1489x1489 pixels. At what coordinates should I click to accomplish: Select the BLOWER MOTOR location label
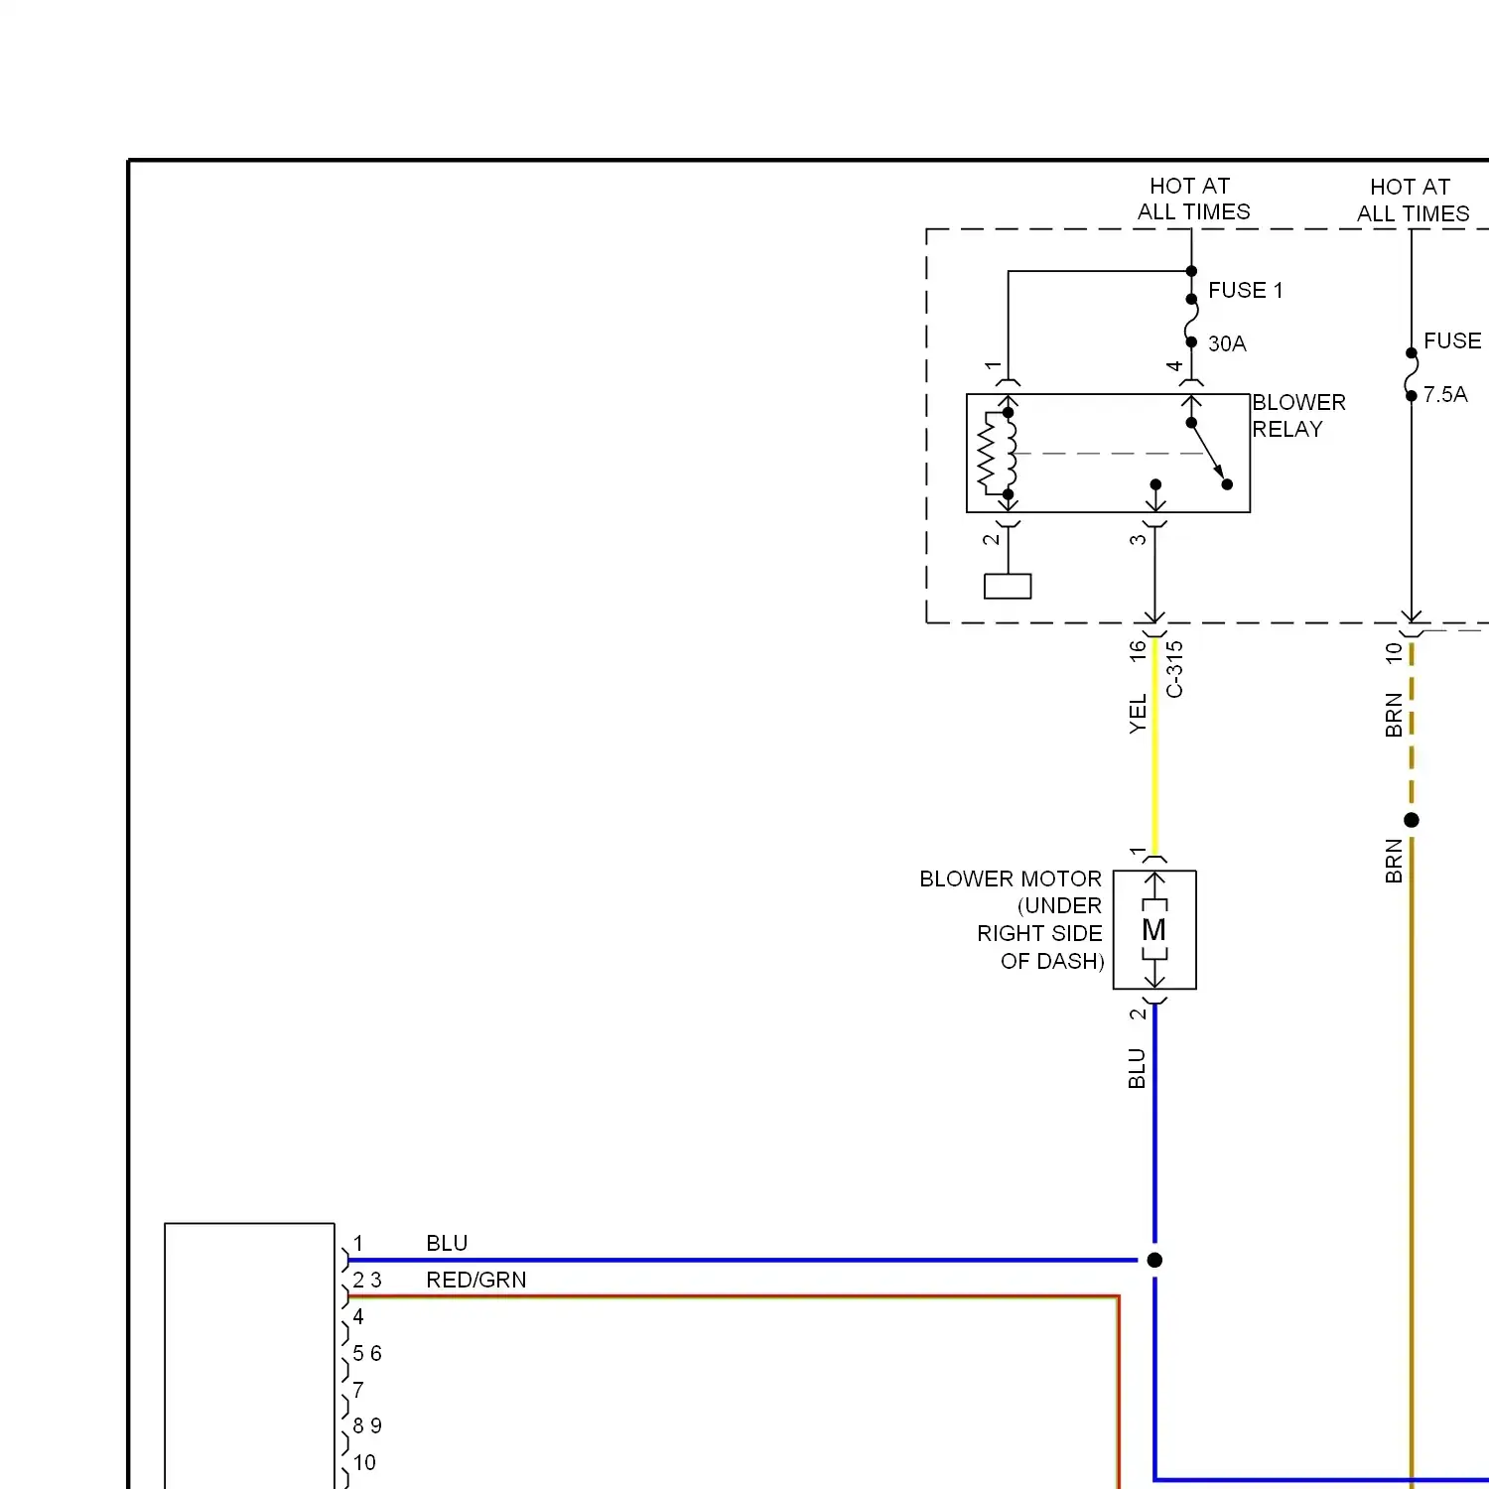(x=1011, y=919)
